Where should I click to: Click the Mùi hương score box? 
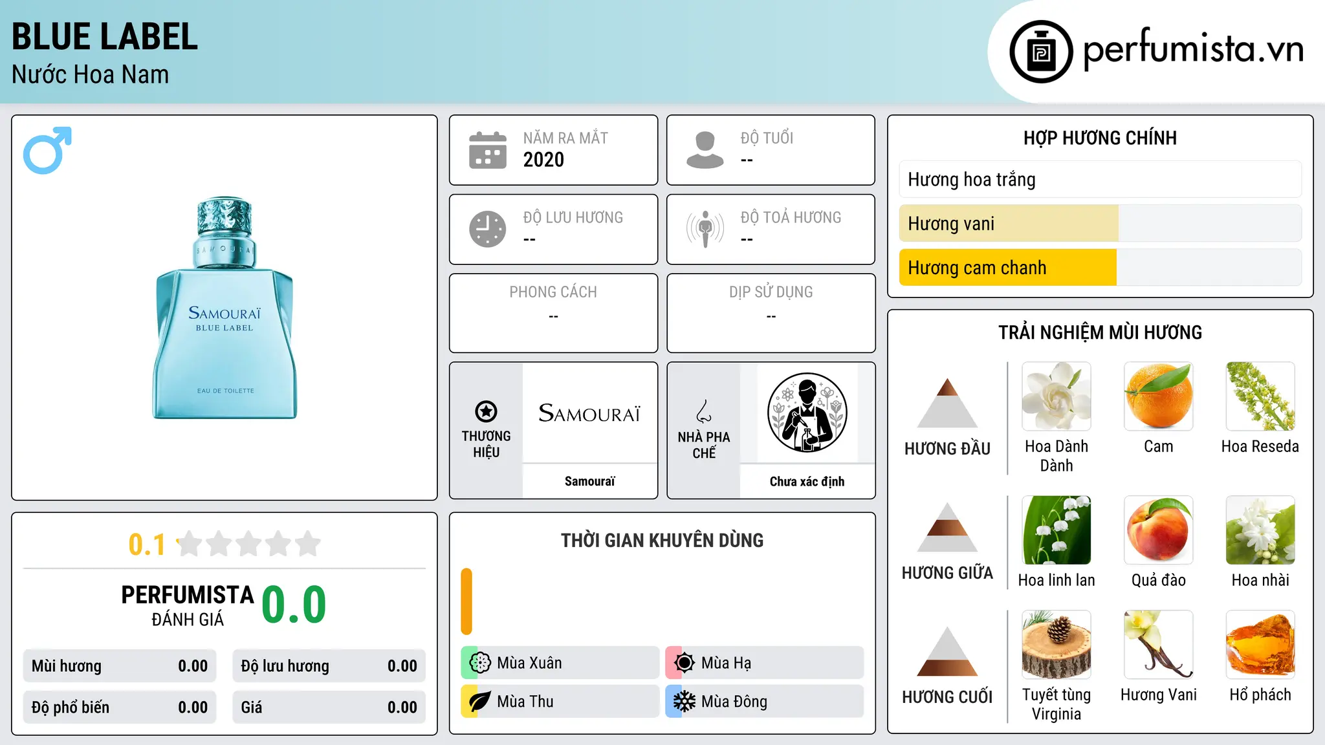click(x=120, y=666)
